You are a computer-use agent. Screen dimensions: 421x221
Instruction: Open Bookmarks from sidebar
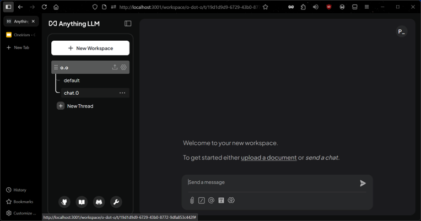[20, 202]
